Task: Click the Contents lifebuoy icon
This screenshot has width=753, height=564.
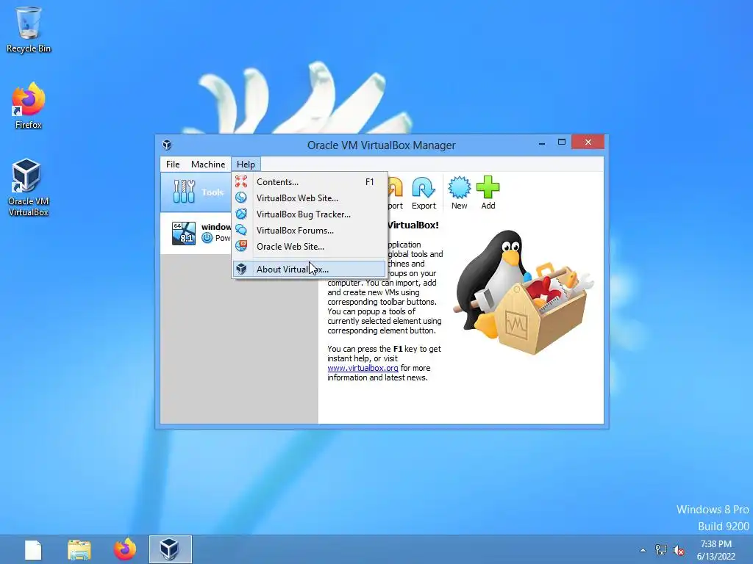Action: (241, 182)
